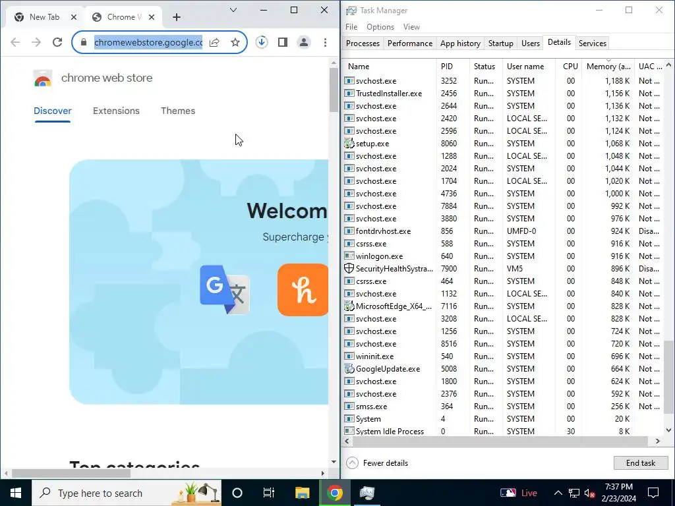Show hidden system tray icons
This screenshot has height=506, width=675.
pos(558,493)
